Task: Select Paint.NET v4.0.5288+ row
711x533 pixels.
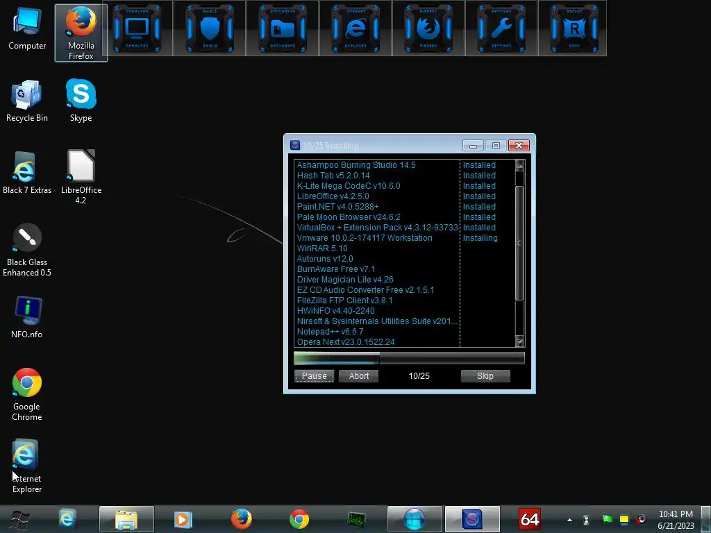Action: [x=338, y=207]
